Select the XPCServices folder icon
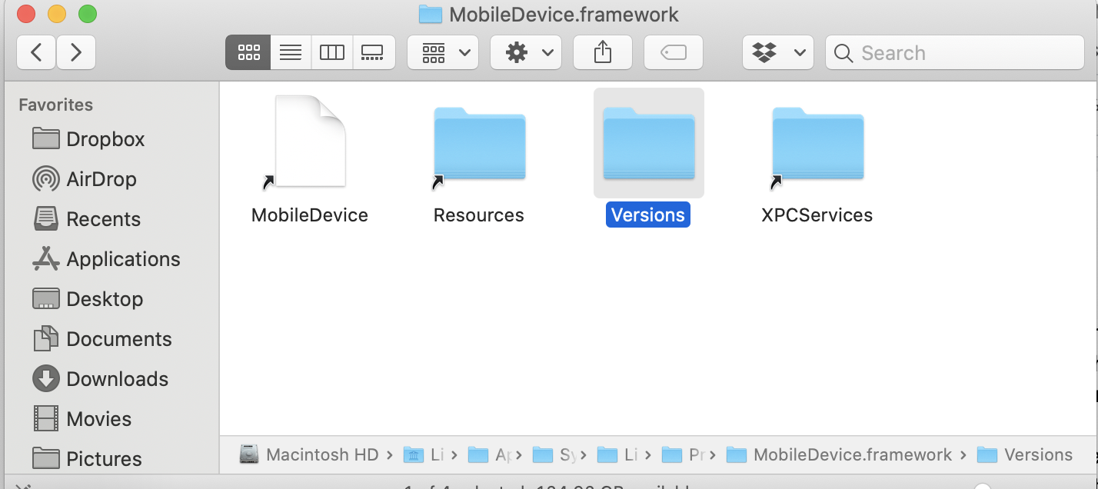 click(818, 143)
